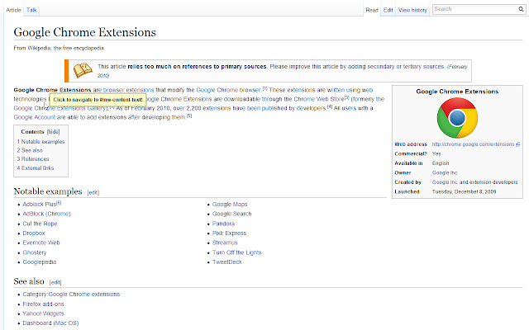The image size is (529, 330).
Task: Open the Google Search link
Action: (x=231, y=214)
